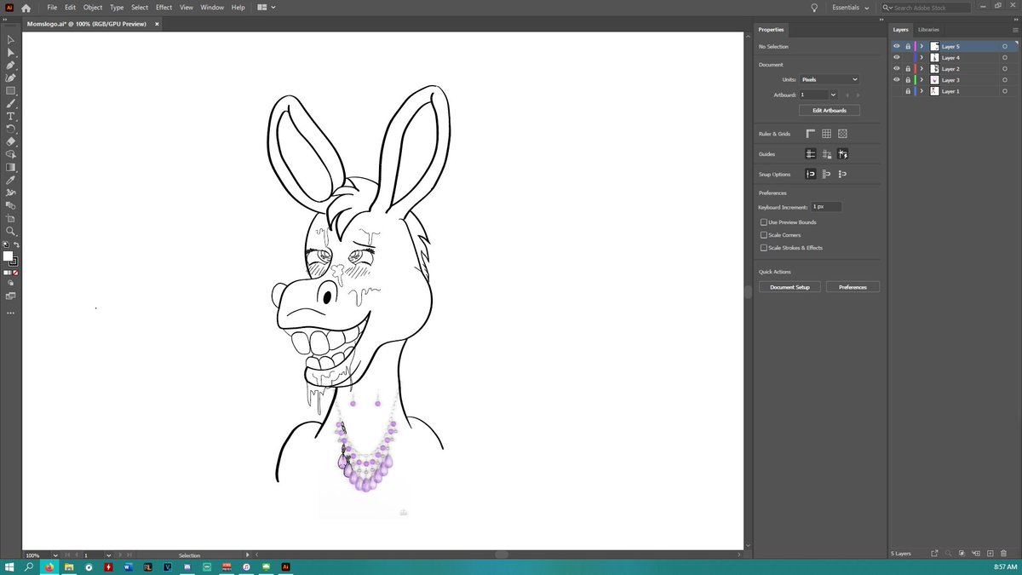This screenshot has width=1022, height=575.
Task: Click the Discover lightbulb icon
Action: 814,7
